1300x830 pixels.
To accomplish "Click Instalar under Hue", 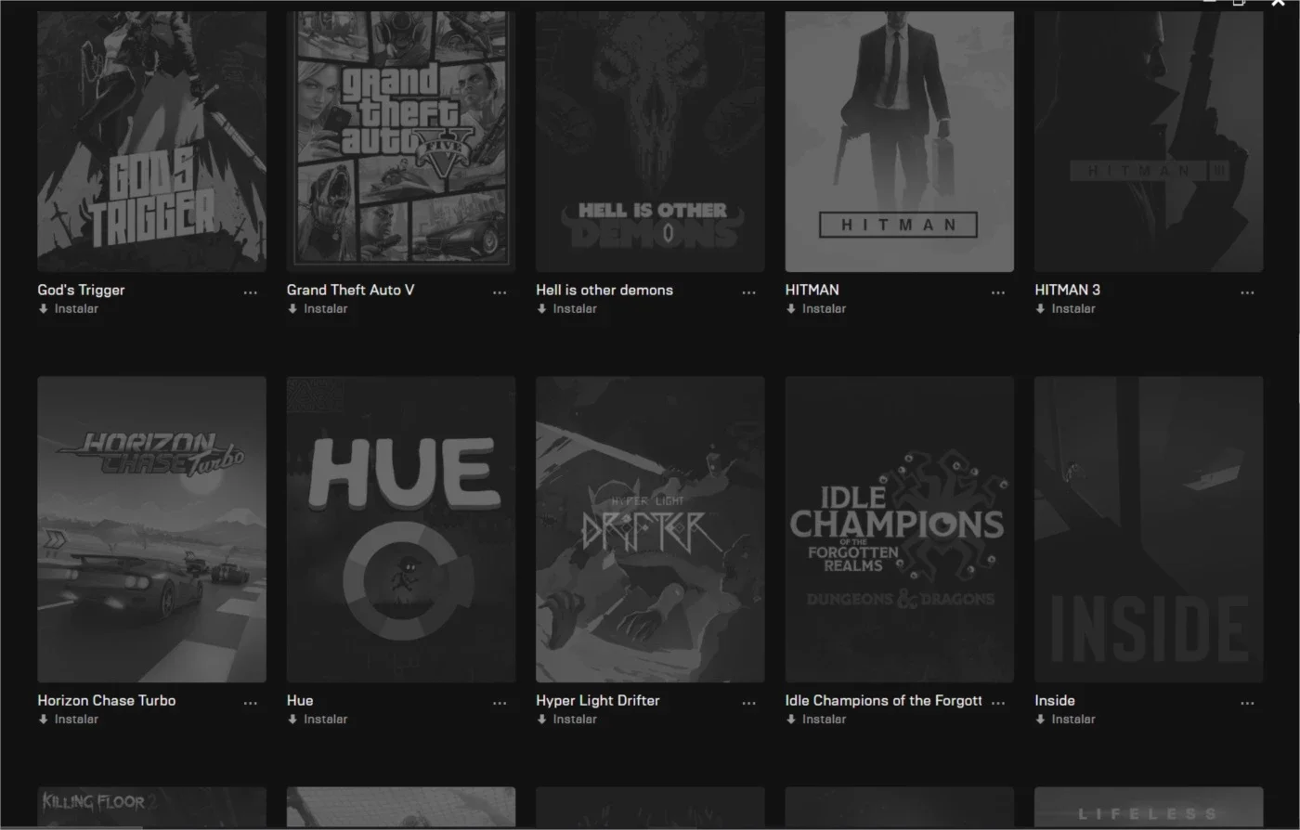I will tap(318, 720).
